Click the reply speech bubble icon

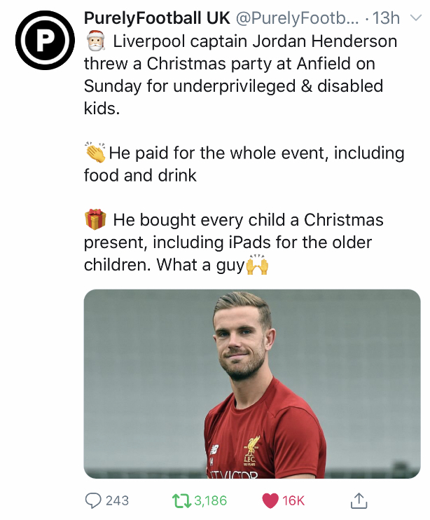pyautogui.click(x=93, y=500)
